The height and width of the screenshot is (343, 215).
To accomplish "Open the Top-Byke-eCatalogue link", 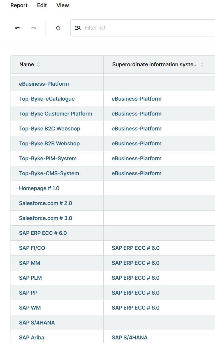I will [x=47, y=99].
